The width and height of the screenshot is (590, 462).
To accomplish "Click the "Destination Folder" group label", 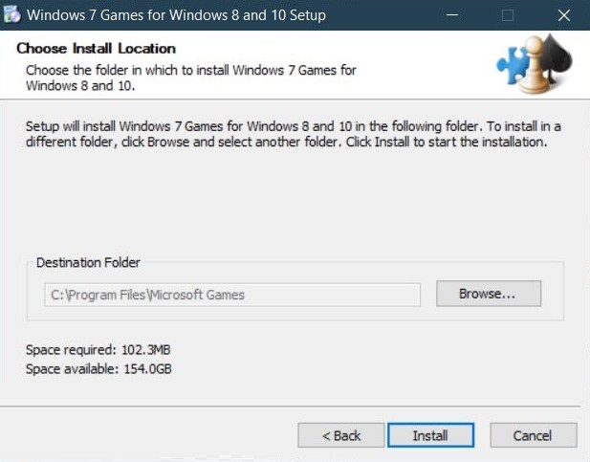I will [88, 262].
